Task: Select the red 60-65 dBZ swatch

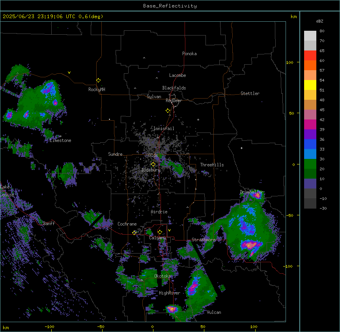Action: [x=310, y=56]
